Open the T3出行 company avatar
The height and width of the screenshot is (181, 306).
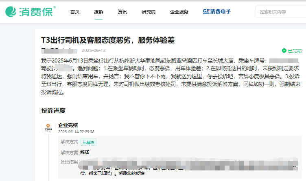[x=48, y=127]
